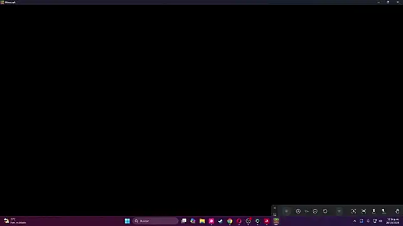This screenshot has width=403, height=226.
Task: Click the reset rotate-arrow icon
Action: pyautogui.click(x=325, y=211)
